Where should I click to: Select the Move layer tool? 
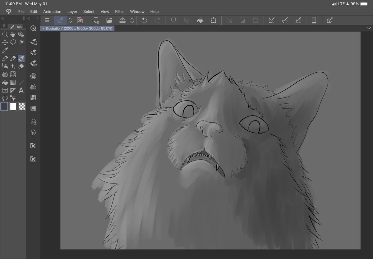coord(5,42)
